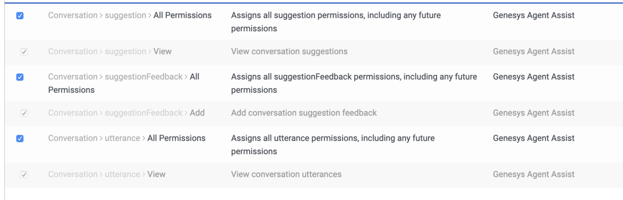Click 'Add conversation suggestion feedback' description
The width and height of the screenshot is (623, 200).
coord(304,113)
